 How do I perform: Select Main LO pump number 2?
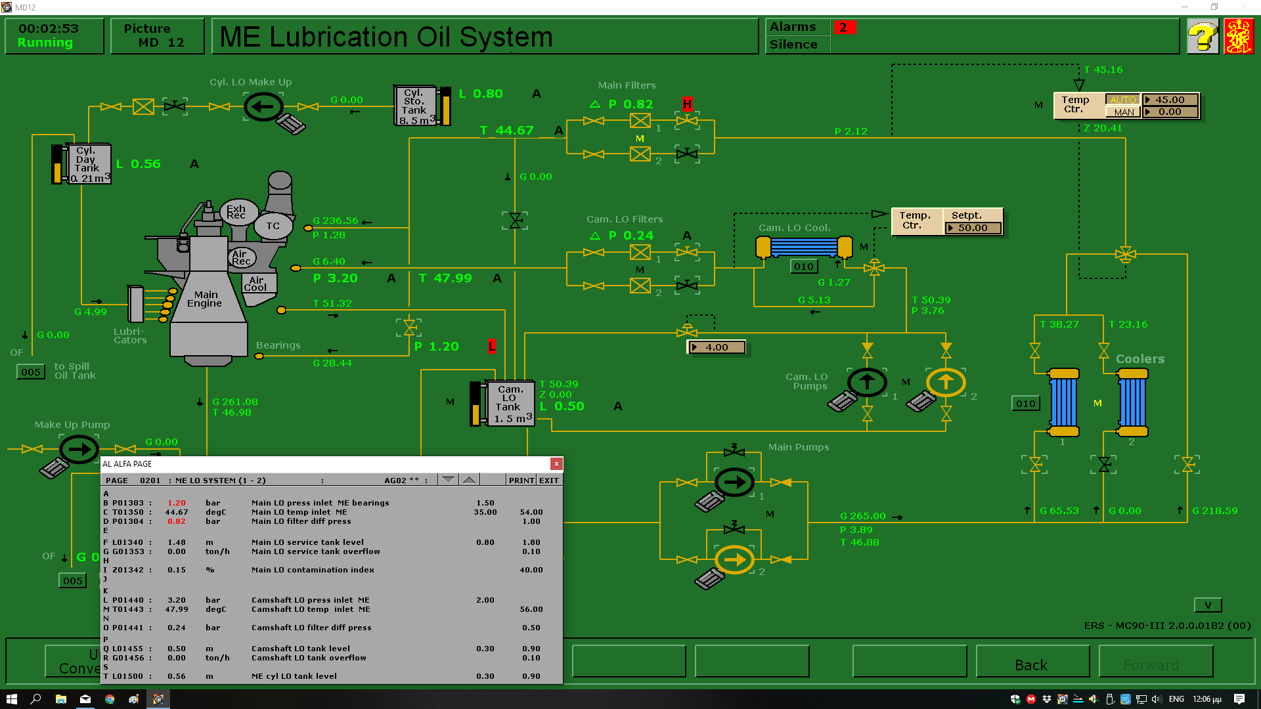734,560
